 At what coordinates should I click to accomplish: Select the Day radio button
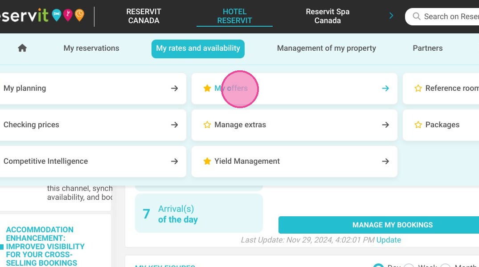click(x=378, y=266)
